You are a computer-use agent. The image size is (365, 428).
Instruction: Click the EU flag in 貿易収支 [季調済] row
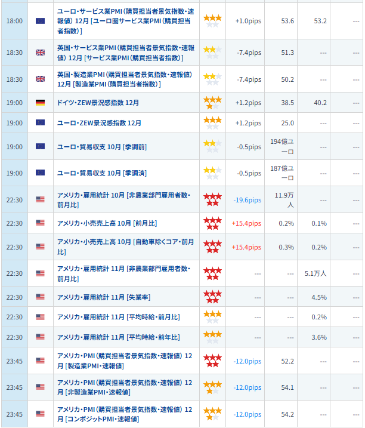pos(40,173)
